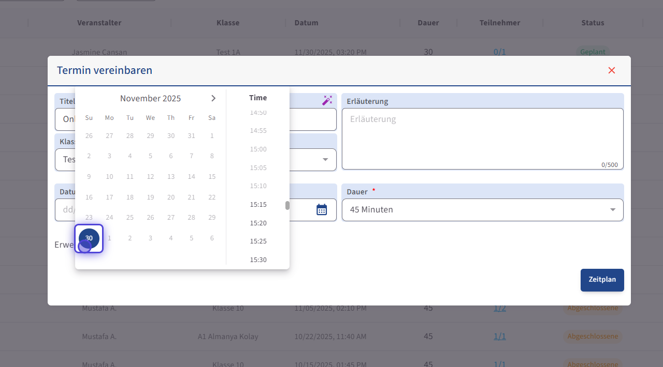Pick 15:25 from the time list
663x367 pixels.
(x=258, y=241)
